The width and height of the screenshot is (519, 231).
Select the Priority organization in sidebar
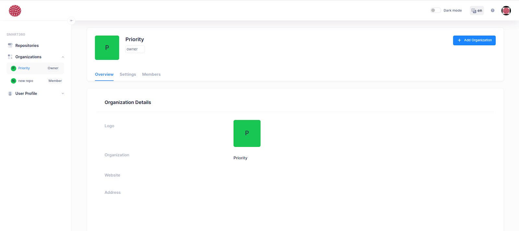[x=35, y=68]
